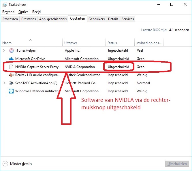Viewport: 192px width, 171px height.
Task: Switch to the Services tab
Action: click(128, 19)
